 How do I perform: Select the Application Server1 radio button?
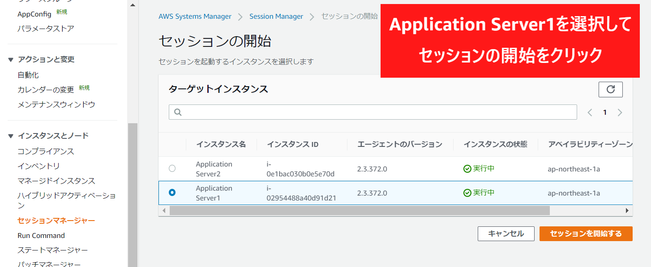(172, 192)
